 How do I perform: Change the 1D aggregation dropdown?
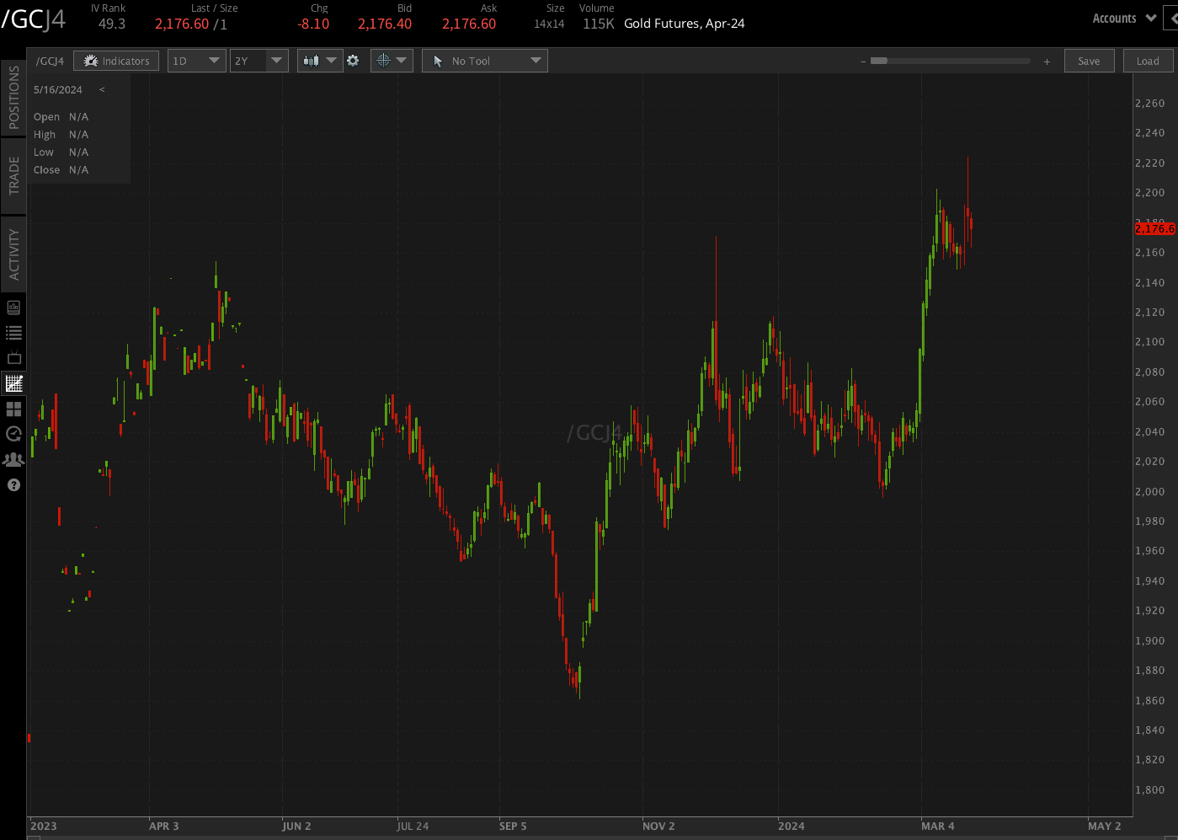[196, 60]
